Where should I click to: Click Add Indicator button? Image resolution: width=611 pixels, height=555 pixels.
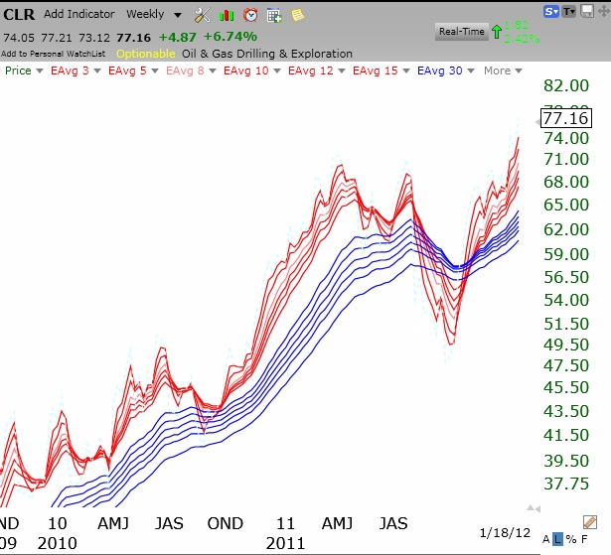78,15
